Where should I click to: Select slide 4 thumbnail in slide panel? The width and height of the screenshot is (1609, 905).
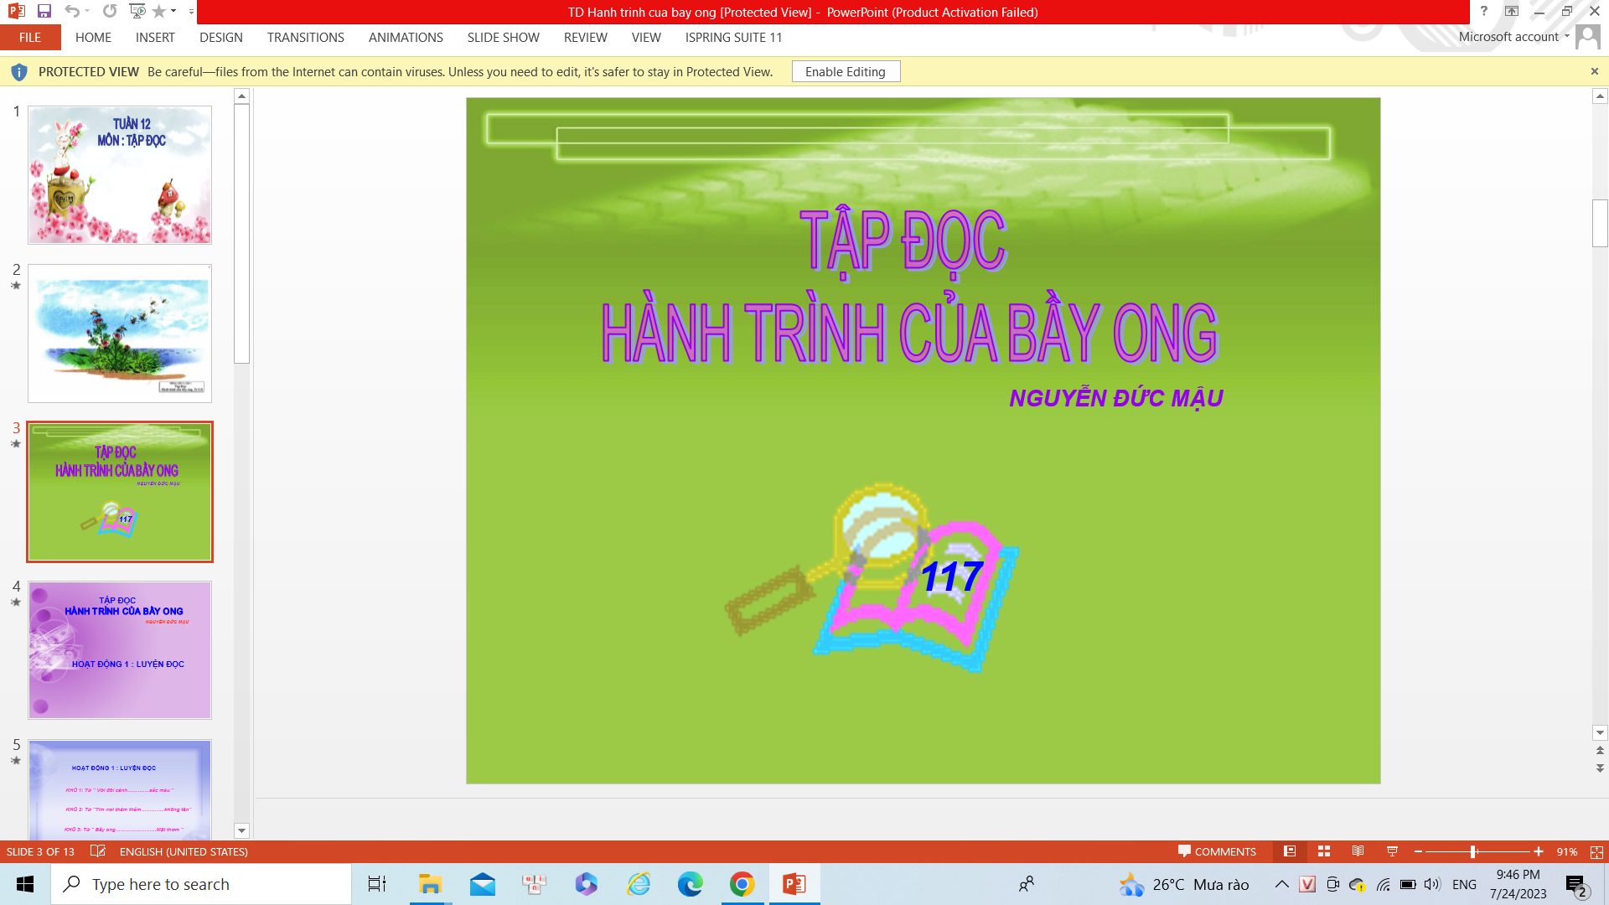(x=120, y=650)
